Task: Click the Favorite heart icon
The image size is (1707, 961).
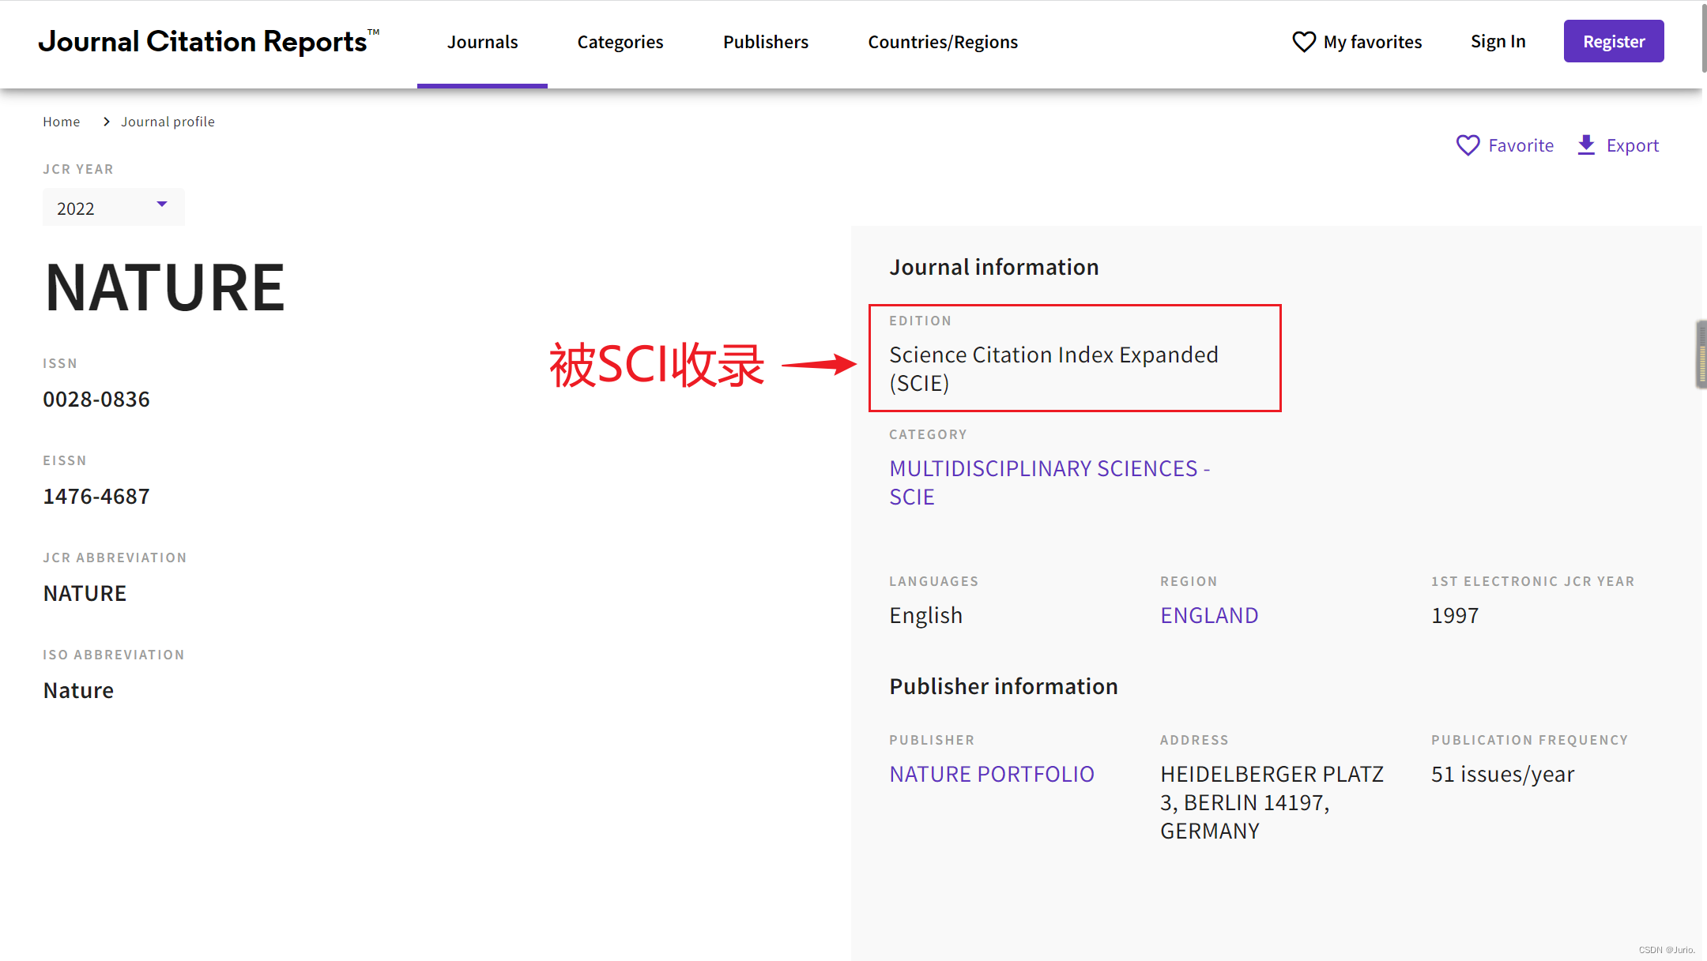Action: click(1468, 145)
